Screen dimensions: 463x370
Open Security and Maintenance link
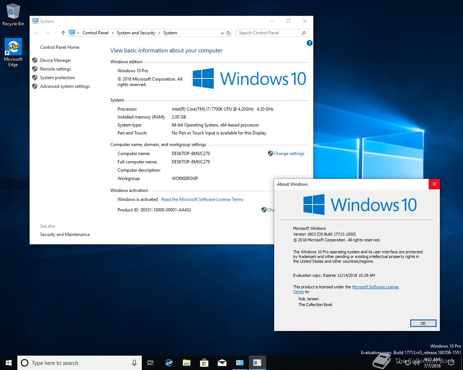(x=65, y=235)
